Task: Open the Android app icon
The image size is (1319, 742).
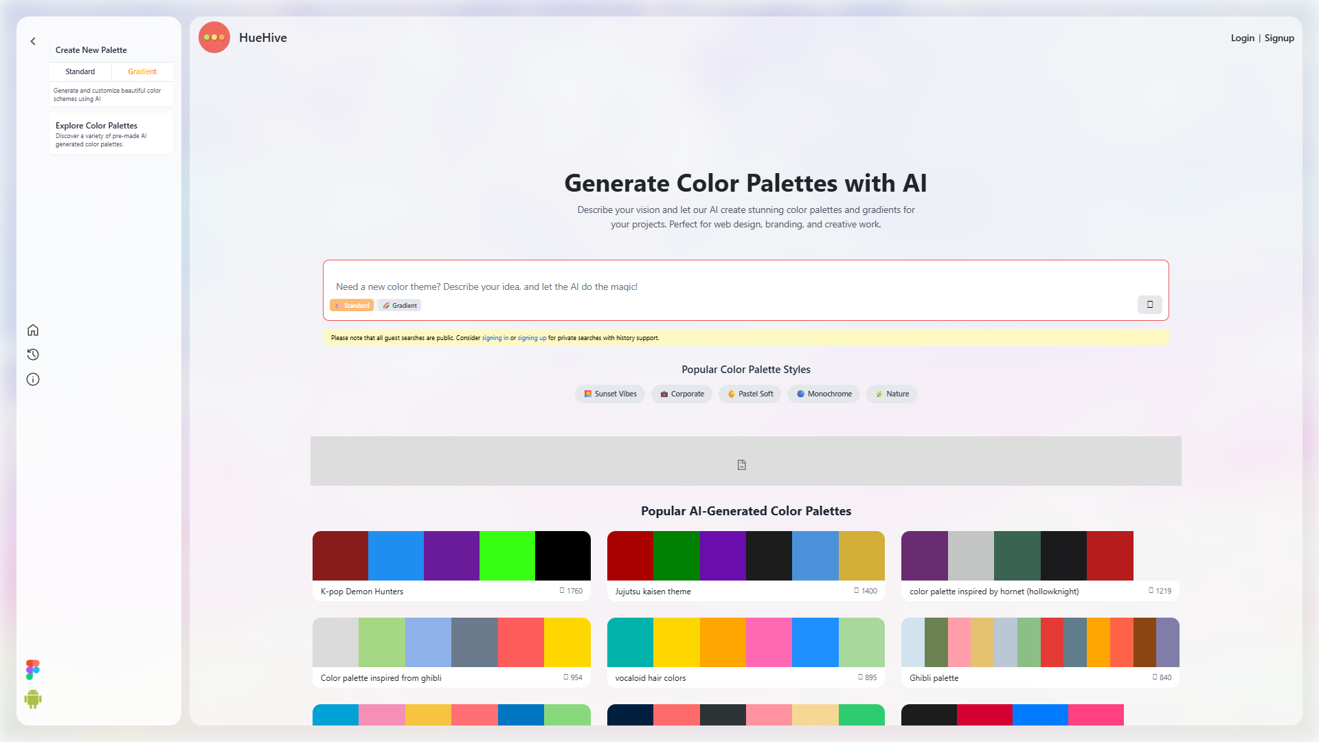Action: tap(33, 699)
